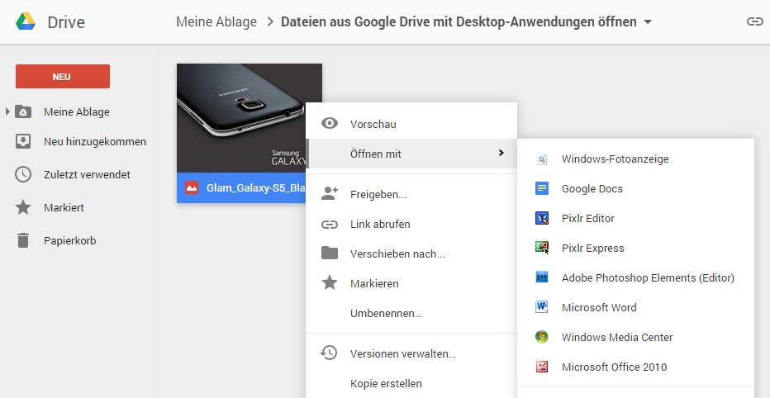This screenshot has width=770, height=398.
Task: Go to Meine Ablage in breadcrumb
Action: (x=216, y=22)
